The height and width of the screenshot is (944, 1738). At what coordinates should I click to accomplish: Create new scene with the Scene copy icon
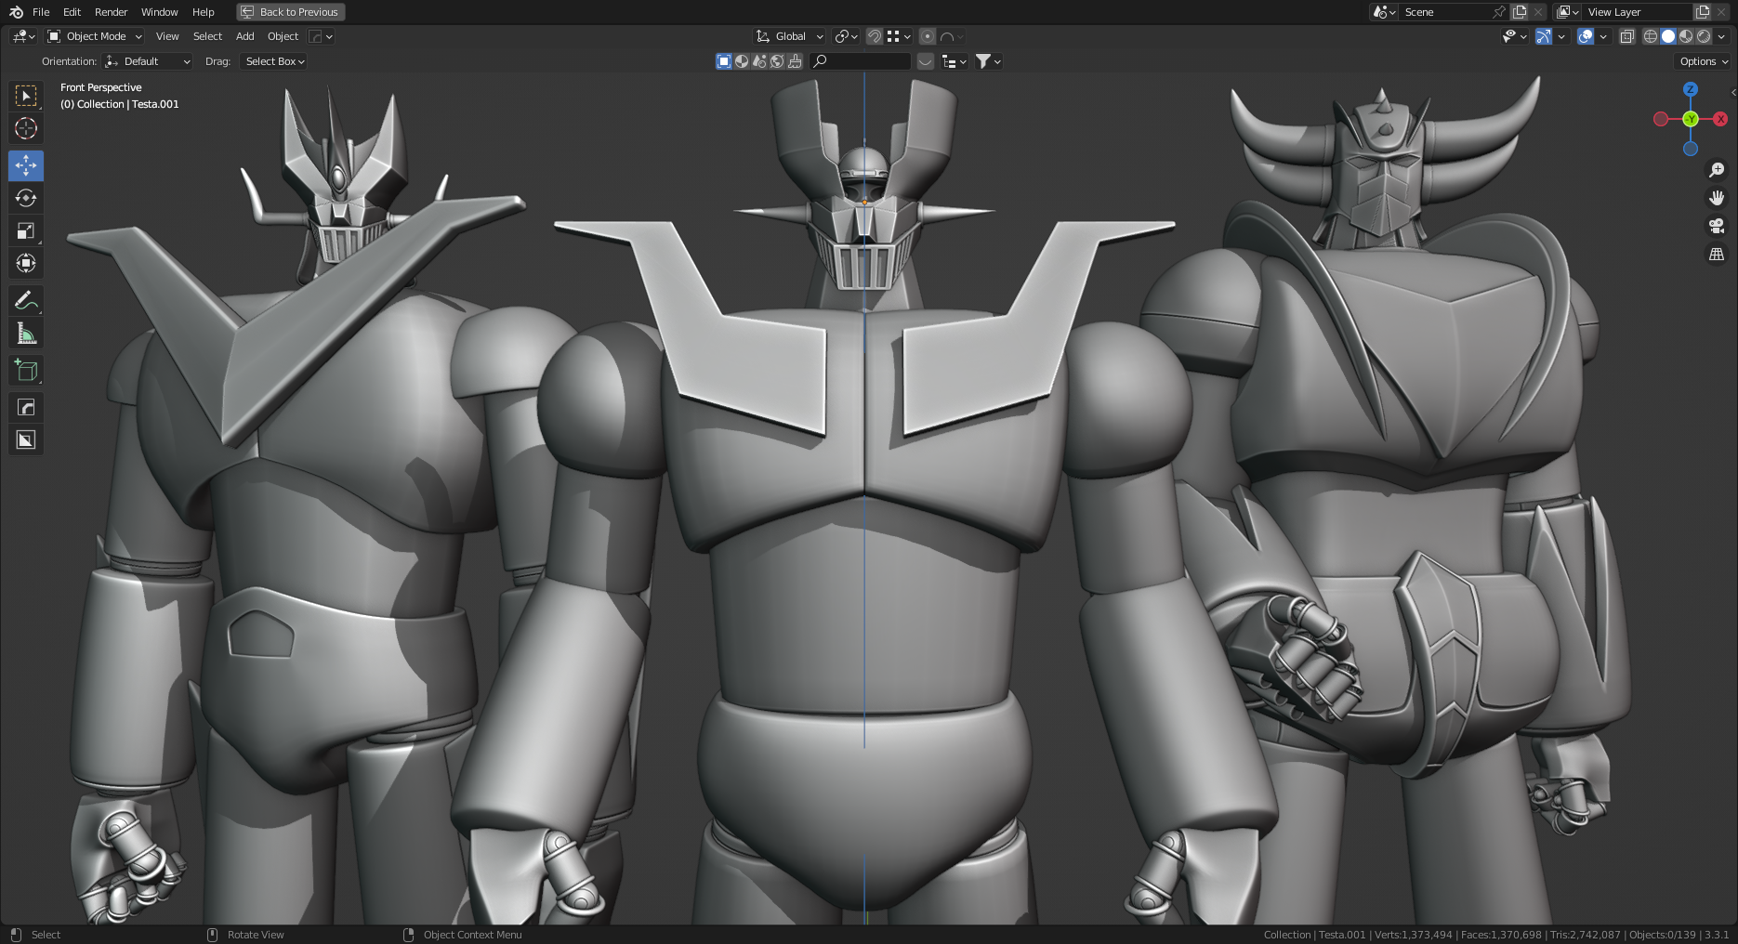[1520, 12]
